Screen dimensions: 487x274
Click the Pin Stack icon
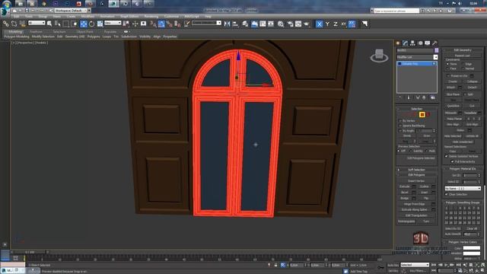pyautogui.click(x=400, y=97)
